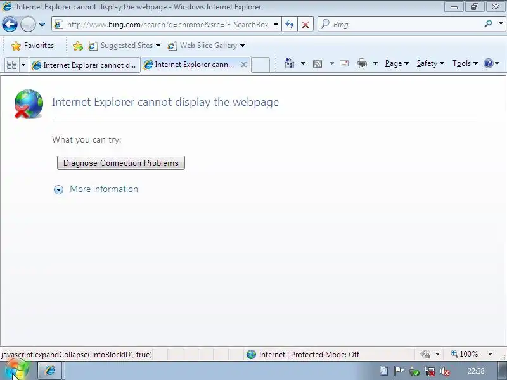
Task: Click the network disconnected tray icon
Action: click(x=430, y=371)
